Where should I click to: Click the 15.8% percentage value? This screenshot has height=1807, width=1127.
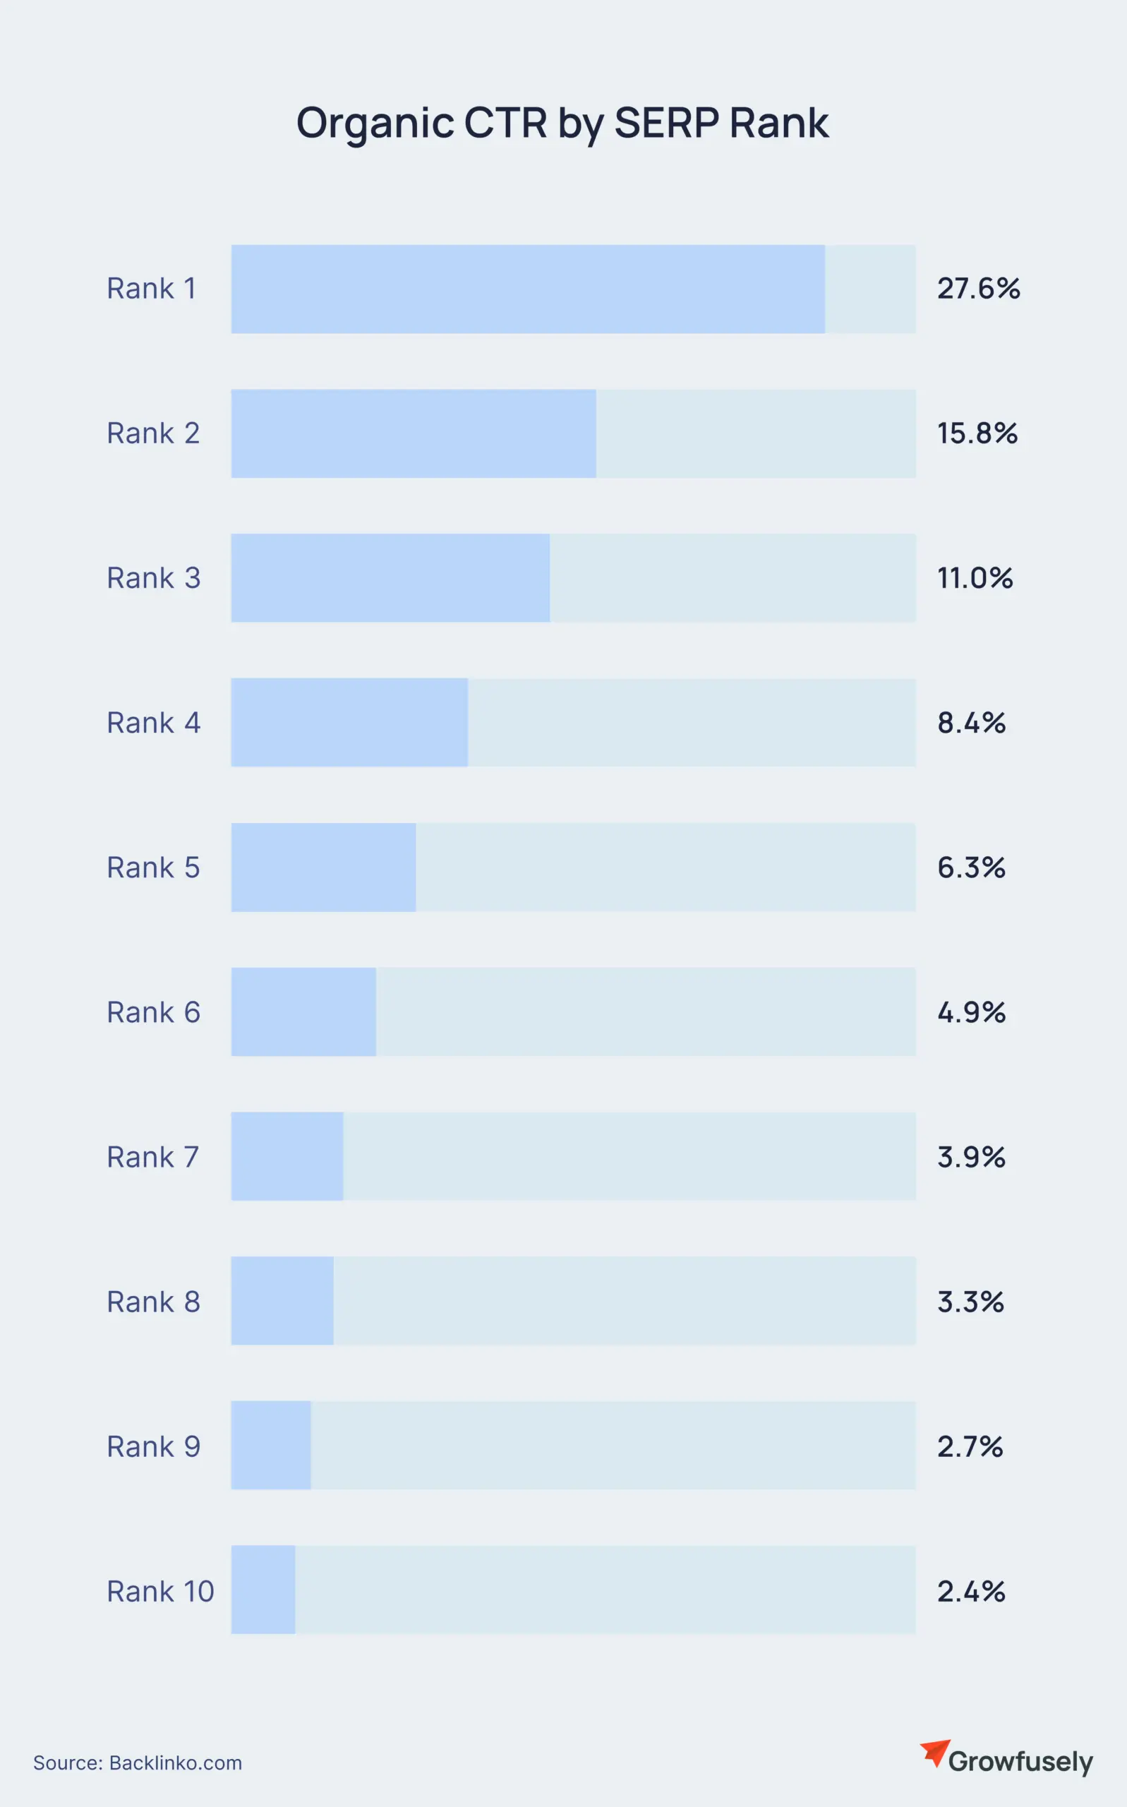[x=977, y=433]
